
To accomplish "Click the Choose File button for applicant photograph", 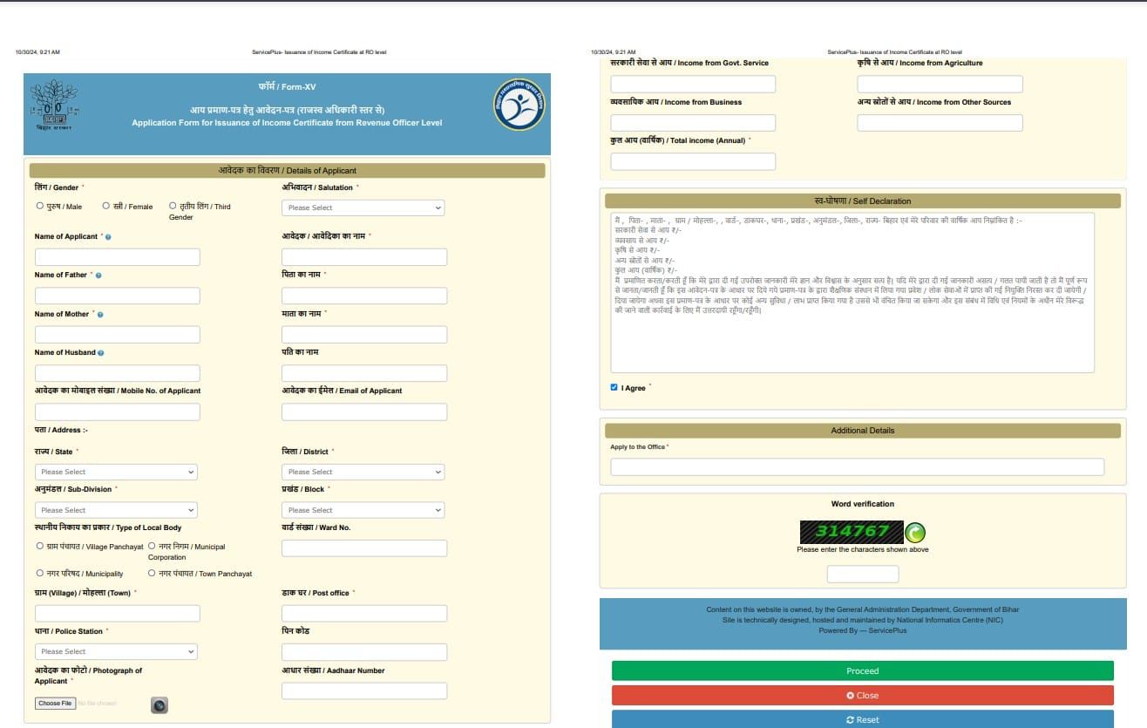I will 54,703.
